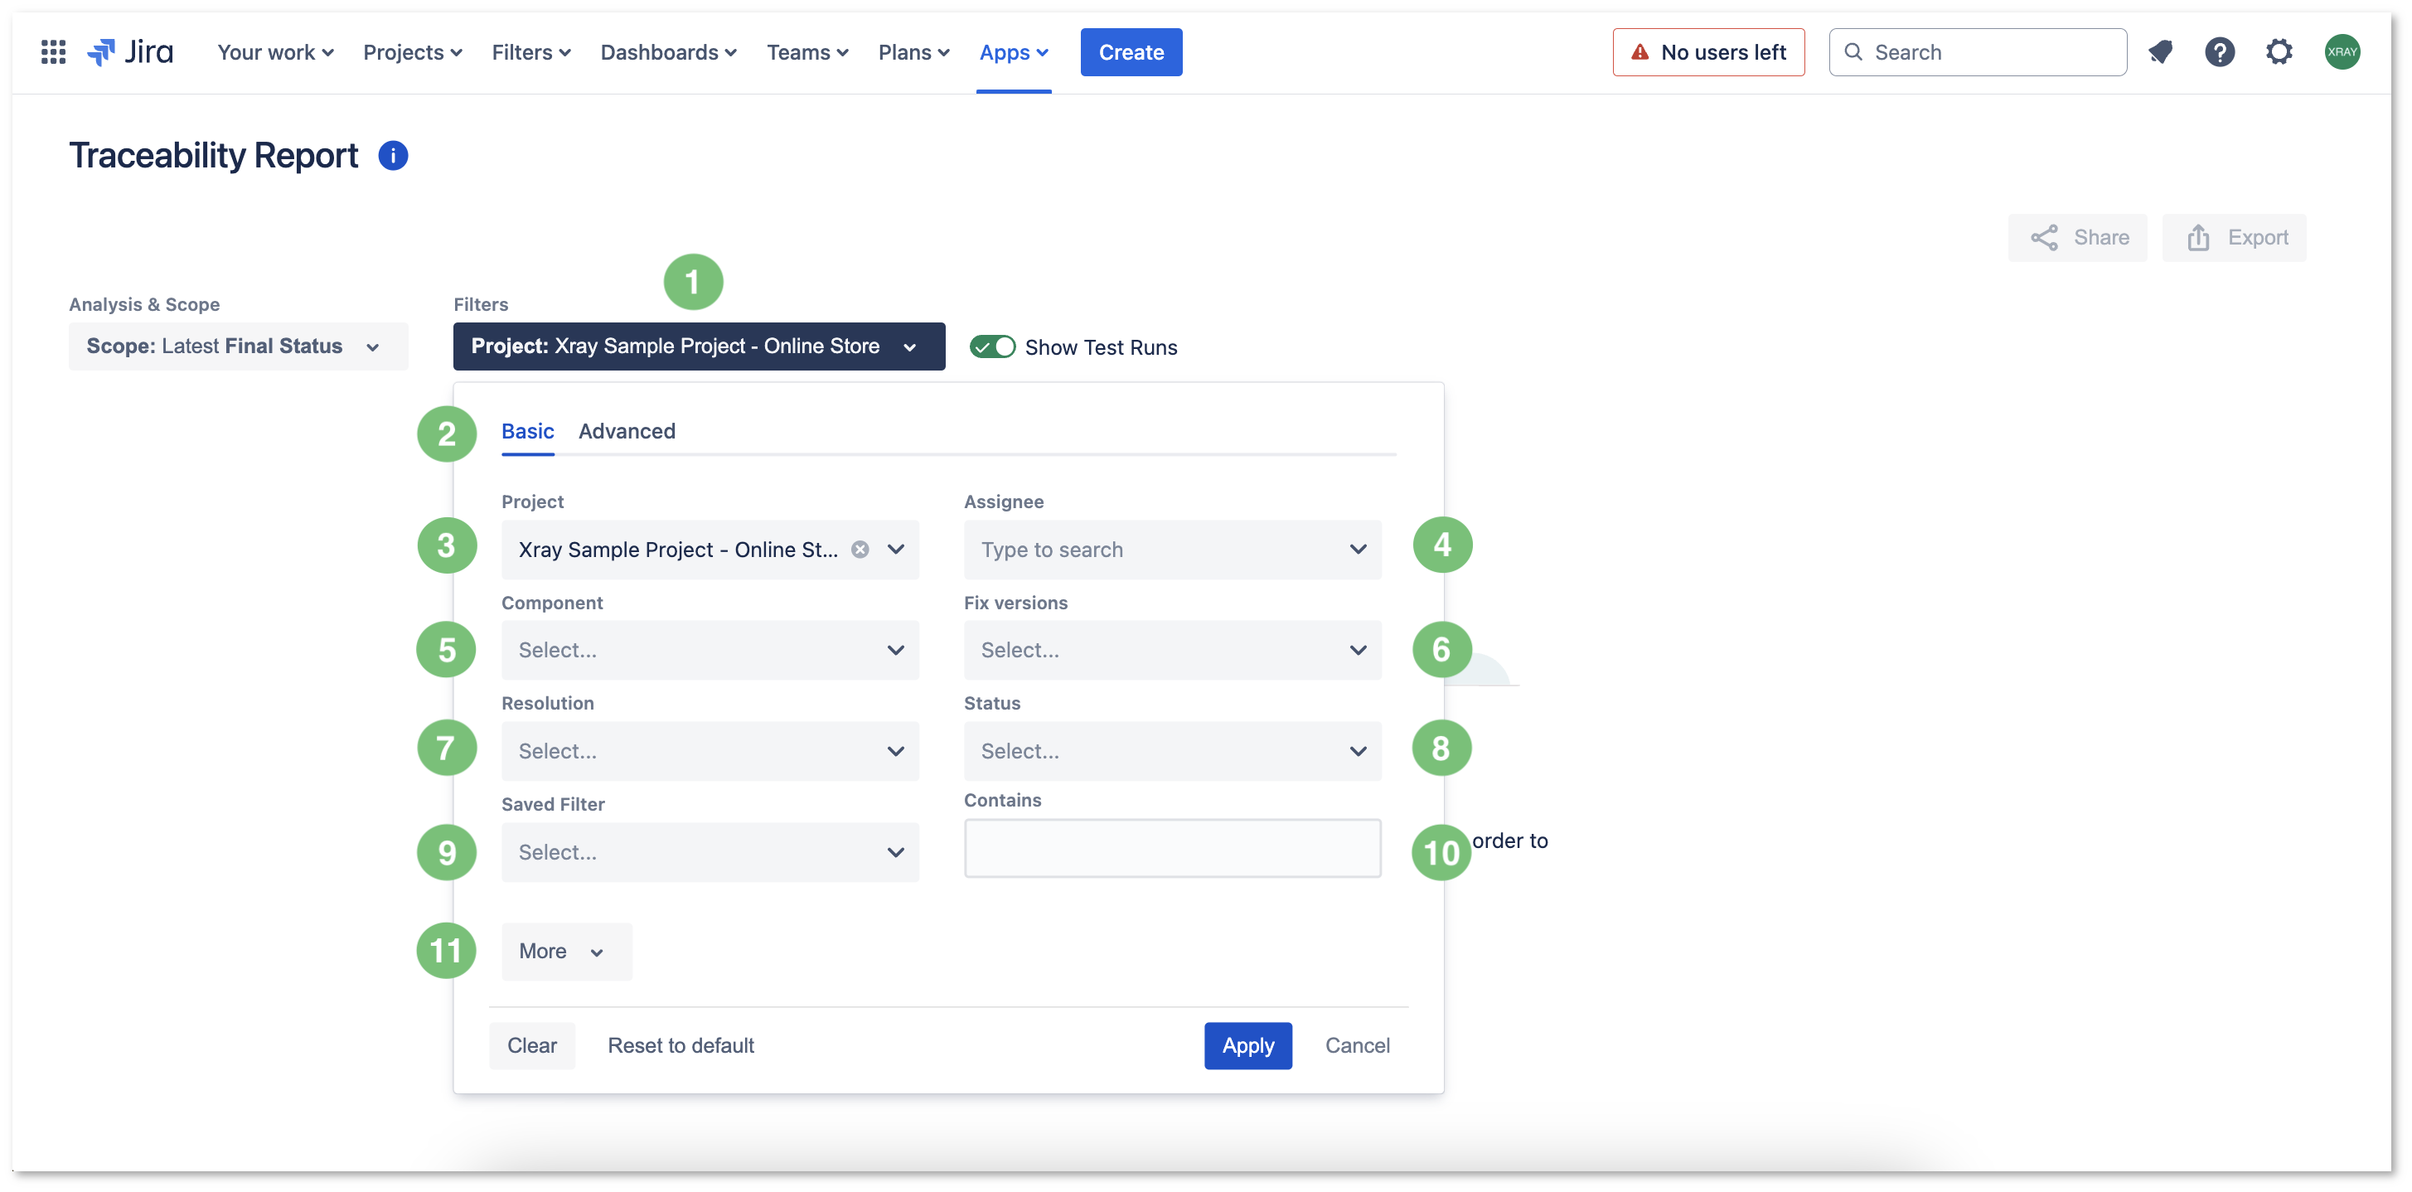
Task: Open the Saved Filter select dropdown
Action: pos(710,853)
